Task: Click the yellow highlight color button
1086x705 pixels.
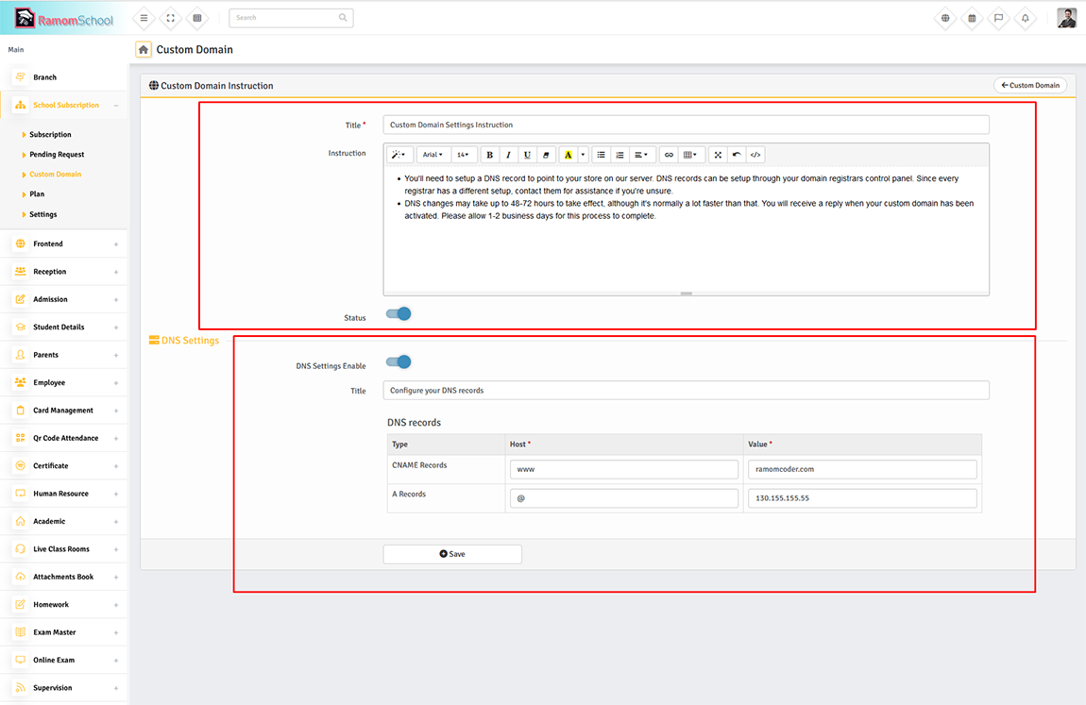Action: [x=568, y=155]
